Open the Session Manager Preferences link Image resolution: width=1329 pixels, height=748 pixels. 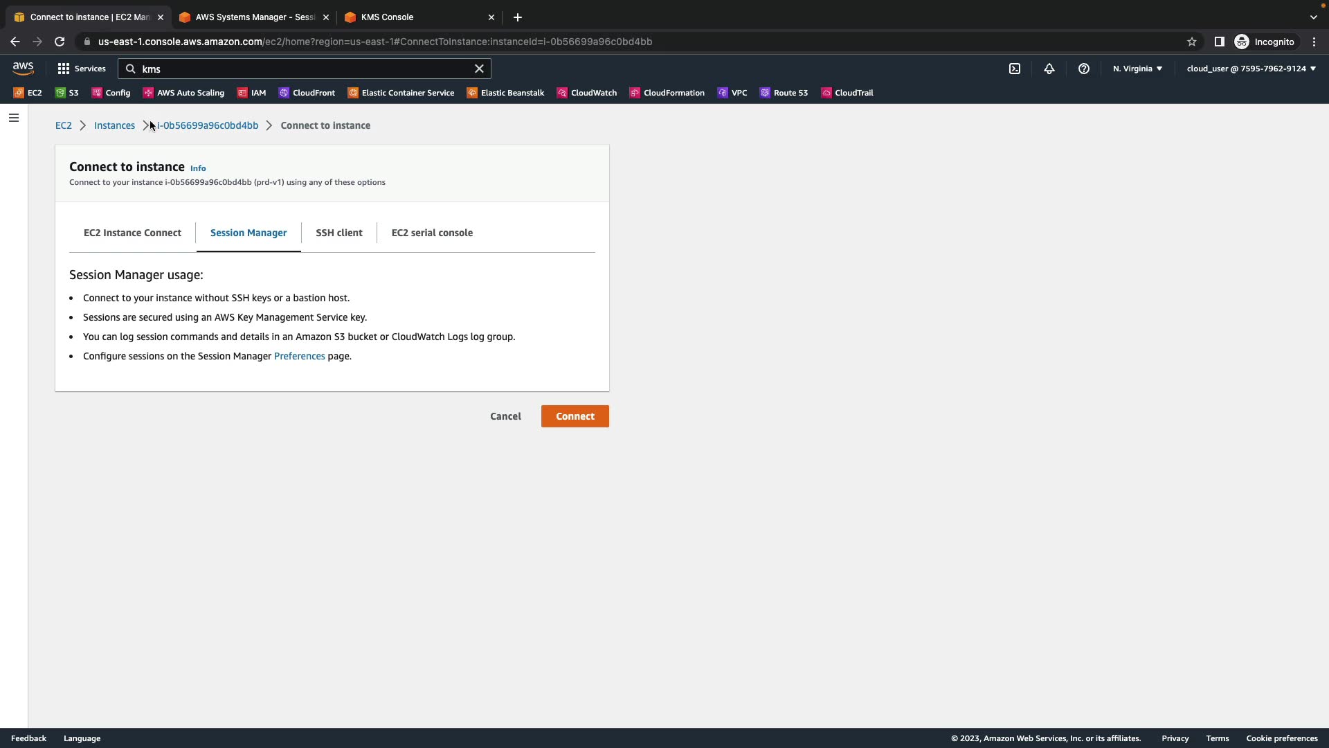(x=299, y=356)
